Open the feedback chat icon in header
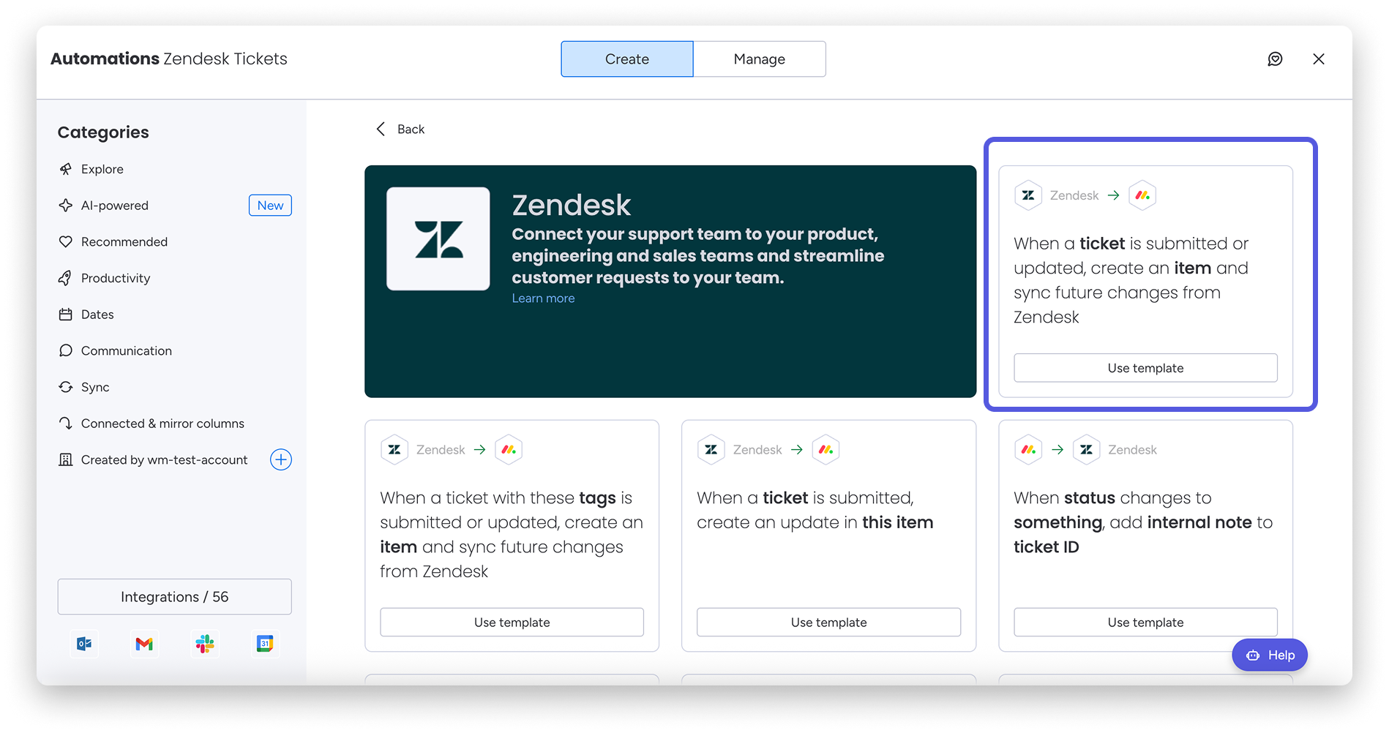The image size is (1389, 733). [x=1275, y=59]
